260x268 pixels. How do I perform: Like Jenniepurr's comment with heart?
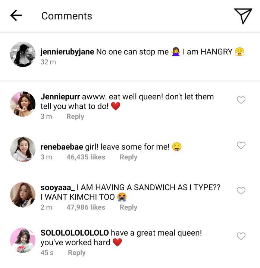tap(241, 100)
